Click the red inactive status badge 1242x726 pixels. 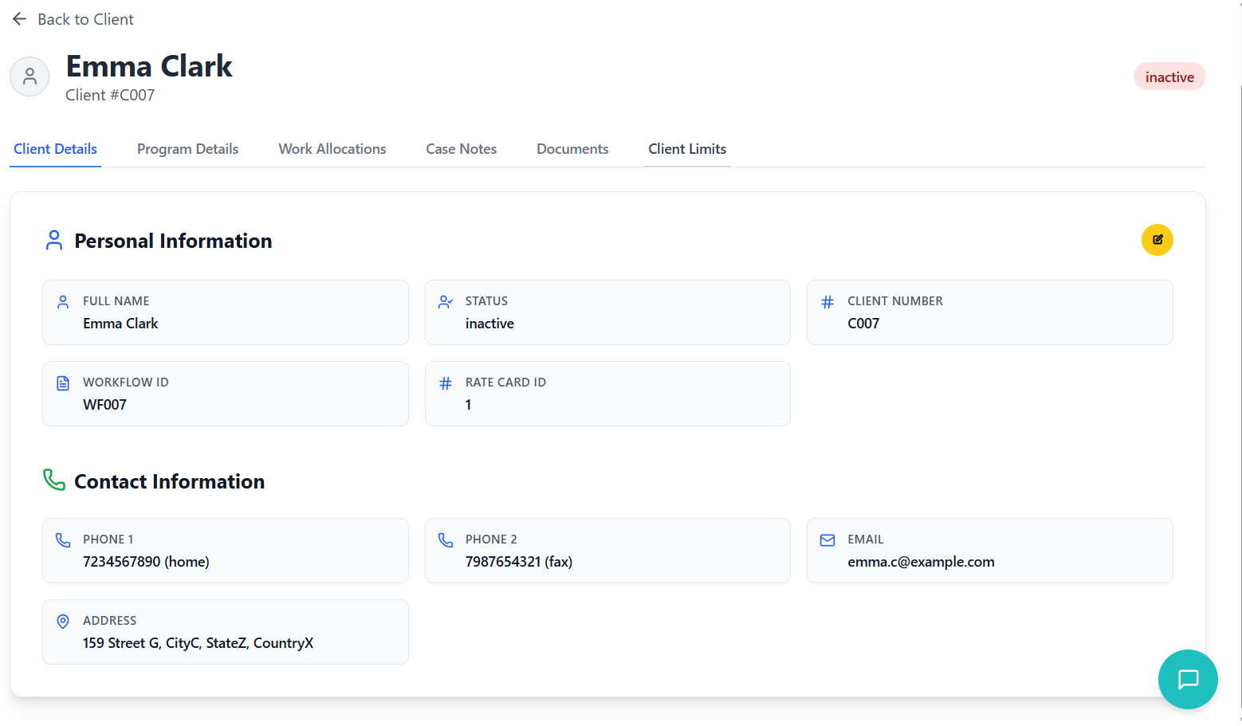1169,77
